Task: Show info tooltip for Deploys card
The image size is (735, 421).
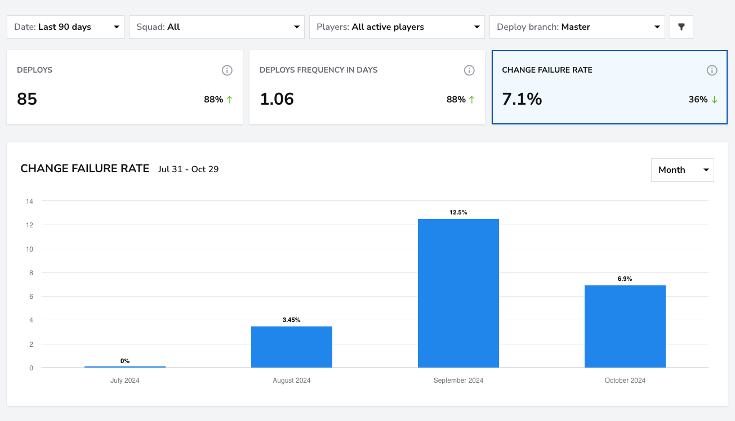Action: click(227, 70)
